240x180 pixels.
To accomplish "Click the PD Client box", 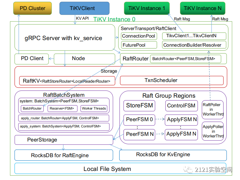I will 32,59.
